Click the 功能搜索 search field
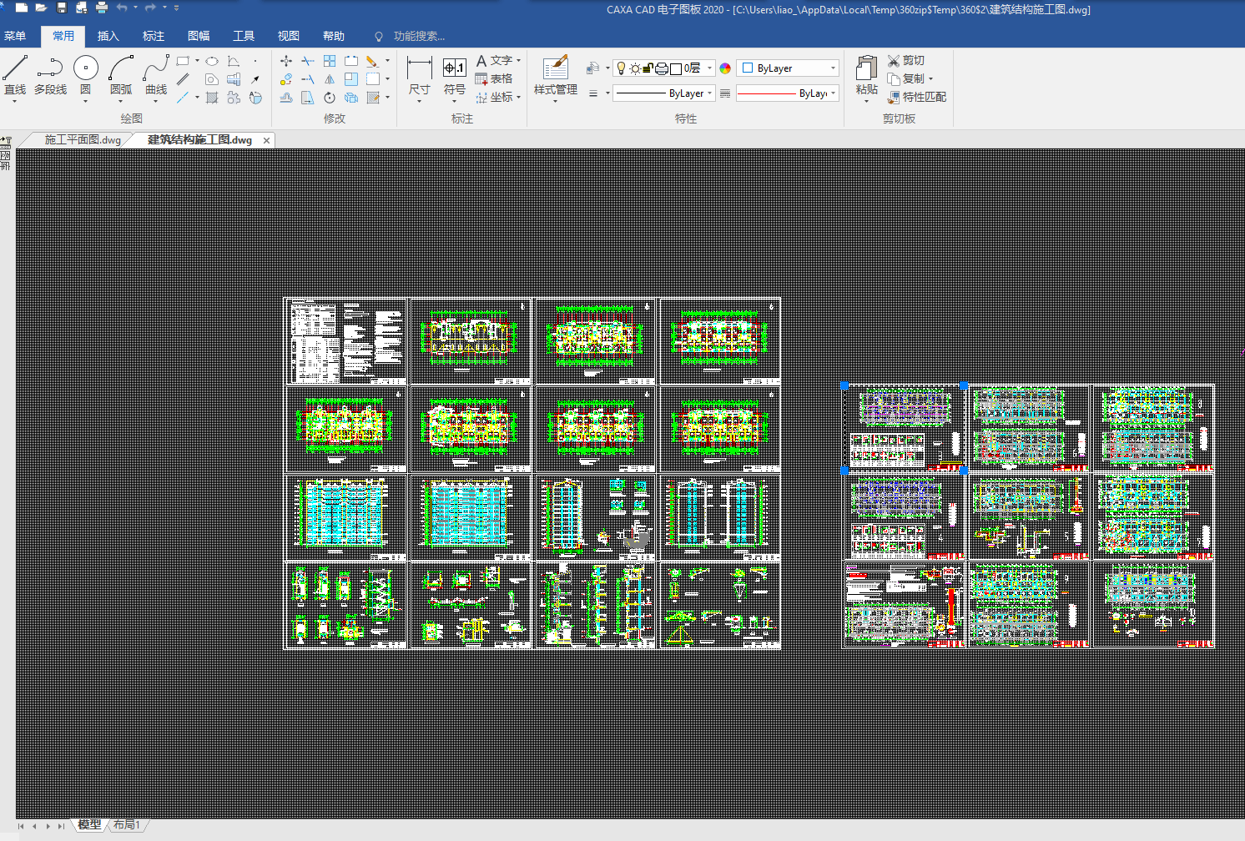1245x841 pixels. point(419,36)
